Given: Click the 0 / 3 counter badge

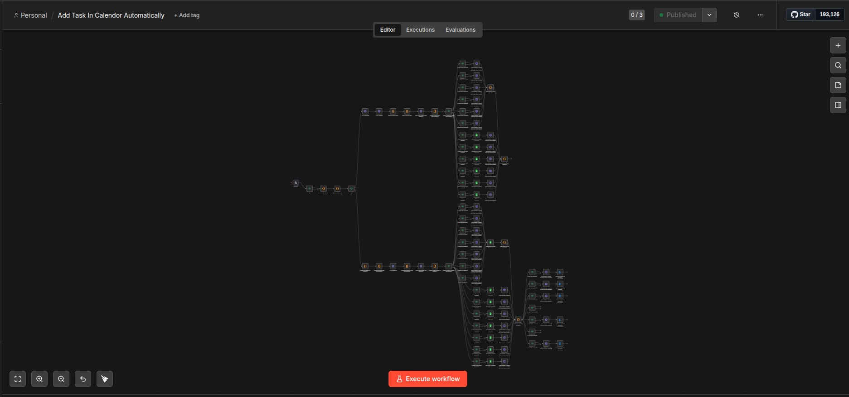Looking at the screenshot, I should (x=637, y=15).
